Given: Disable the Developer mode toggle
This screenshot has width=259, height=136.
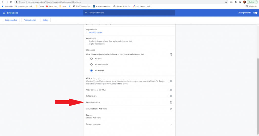Looking at the screenshot, I should tap(255, 13).
